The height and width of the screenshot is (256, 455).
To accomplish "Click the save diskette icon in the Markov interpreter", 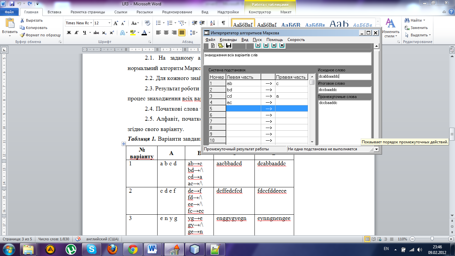I will point(228,46).
